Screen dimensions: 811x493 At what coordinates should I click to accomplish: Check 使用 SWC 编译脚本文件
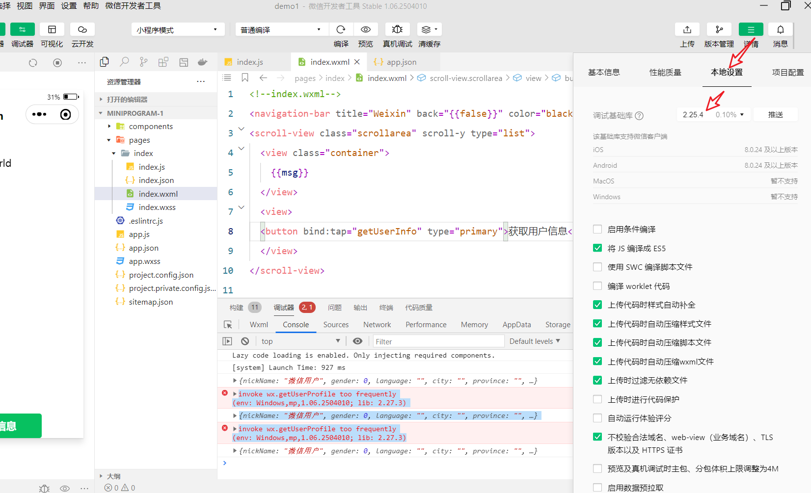click(597, 266)
